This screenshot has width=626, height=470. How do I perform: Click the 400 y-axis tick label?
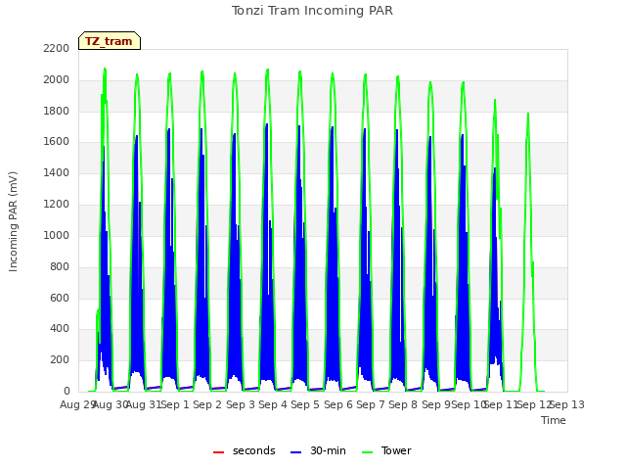[60, 329]
